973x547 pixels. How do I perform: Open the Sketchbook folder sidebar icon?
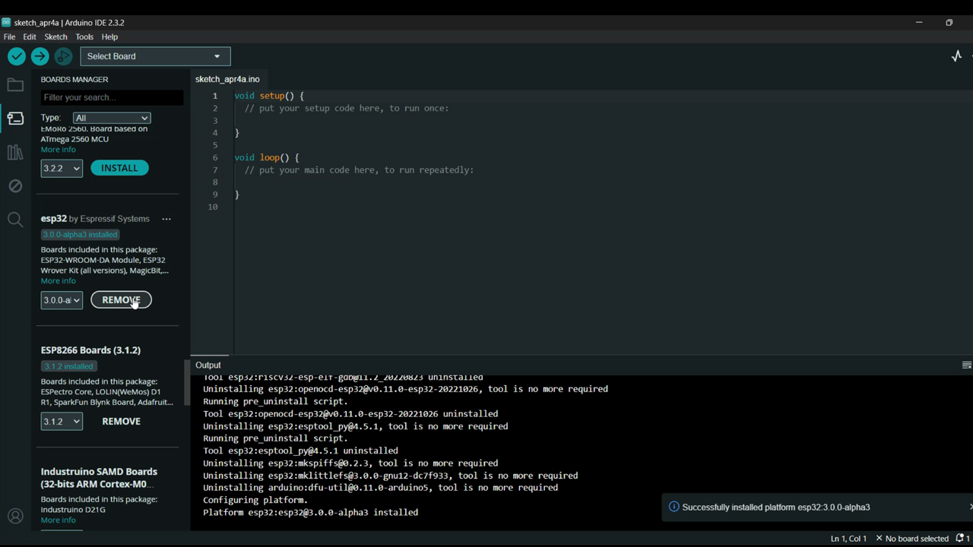[15, 85]
